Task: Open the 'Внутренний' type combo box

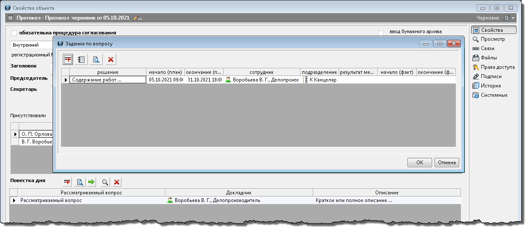Action: [30, 45]
